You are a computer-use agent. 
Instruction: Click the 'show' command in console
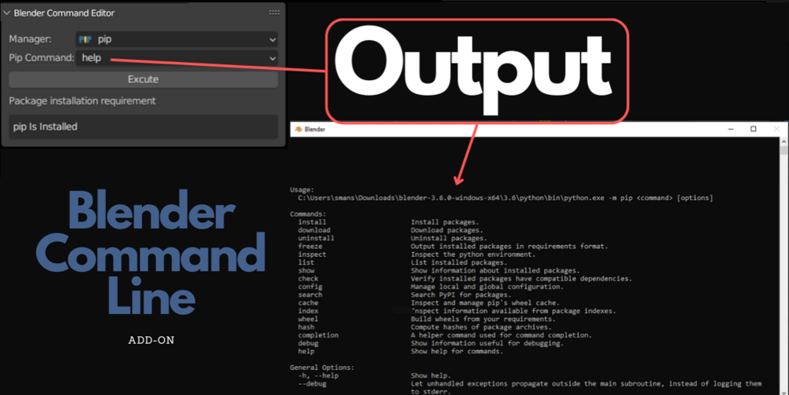306,271
